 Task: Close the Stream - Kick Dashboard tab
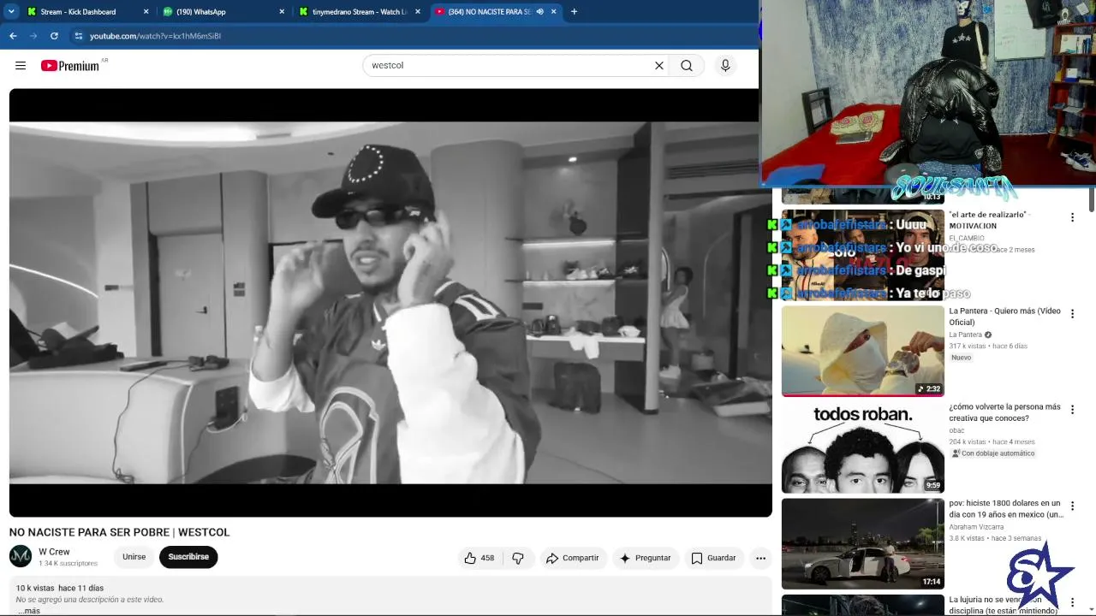pos(146,12)
